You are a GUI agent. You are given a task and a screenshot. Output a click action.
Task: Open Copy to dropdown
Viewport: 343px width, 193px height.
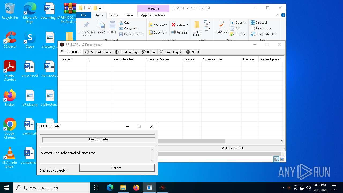click(158, 32)
